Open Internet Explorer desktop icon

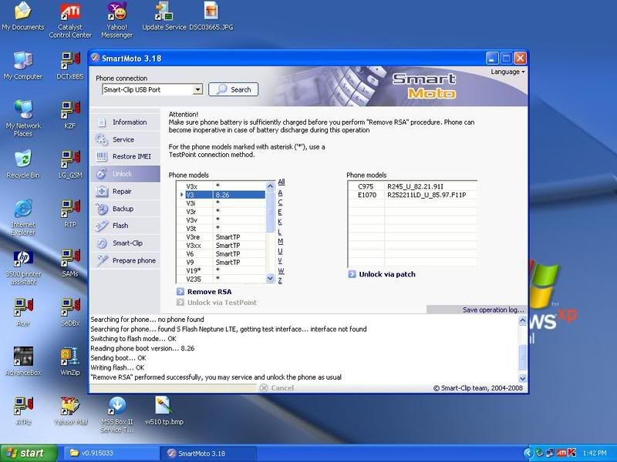23,218
